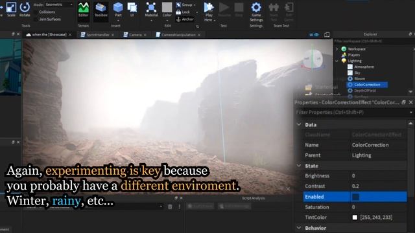This screenshot has height=233, width=415.
Task: Toggle the Collisions checkbox
Action: point(36,12)
